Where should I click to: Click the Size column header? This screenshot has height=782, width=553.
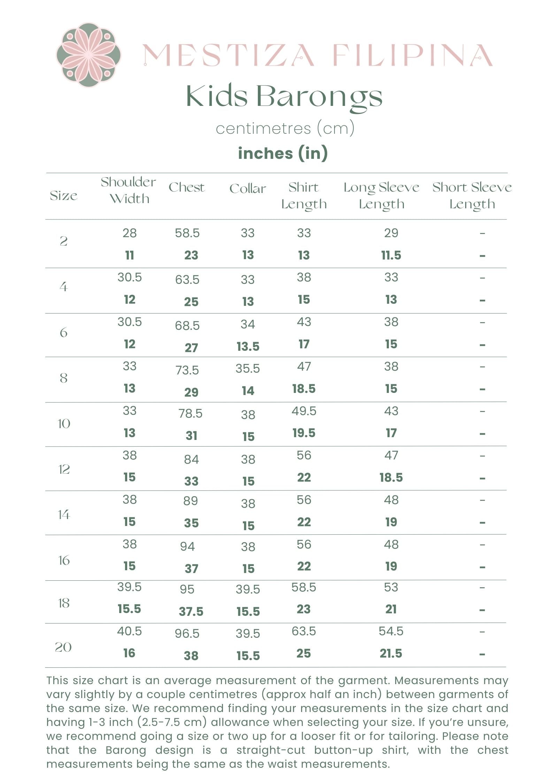(63, 196)
